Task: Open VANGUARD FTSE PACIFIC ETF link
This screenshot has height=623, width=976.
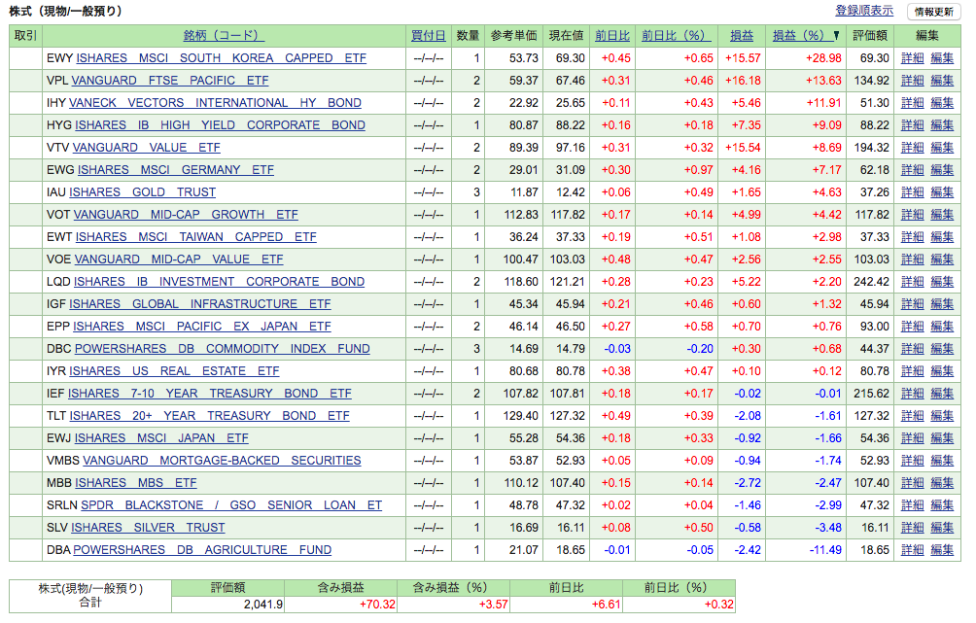Action: tap(170, 81)
